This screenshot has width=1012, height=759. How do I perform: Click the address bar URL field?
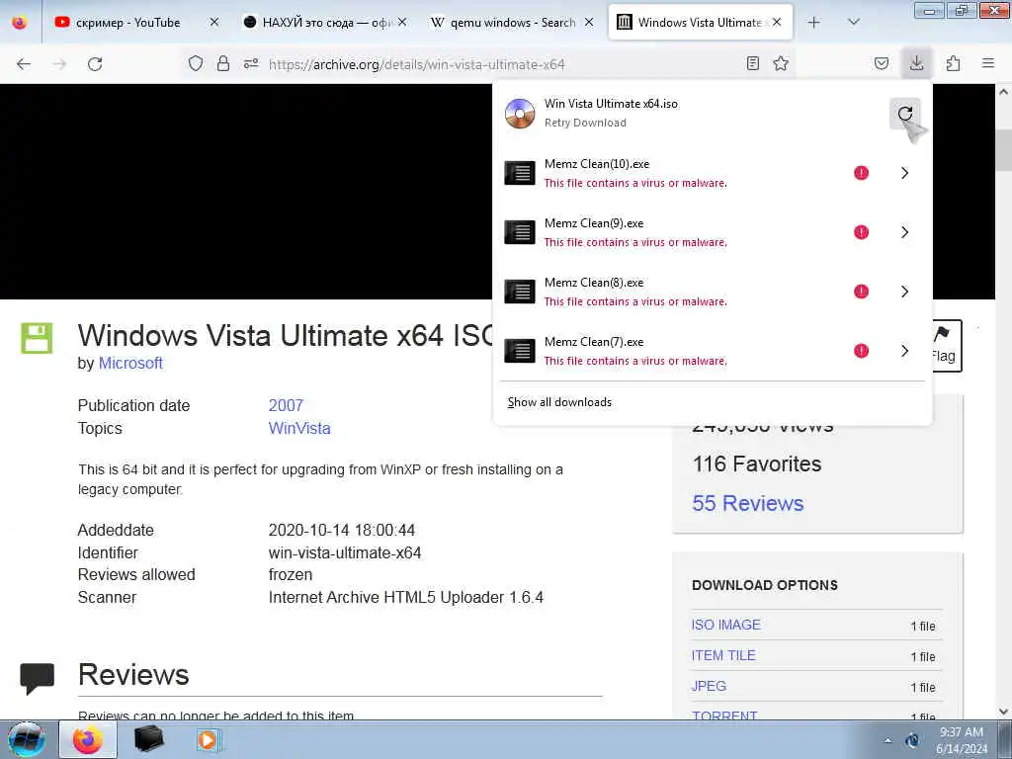click(x=490, y=64)
